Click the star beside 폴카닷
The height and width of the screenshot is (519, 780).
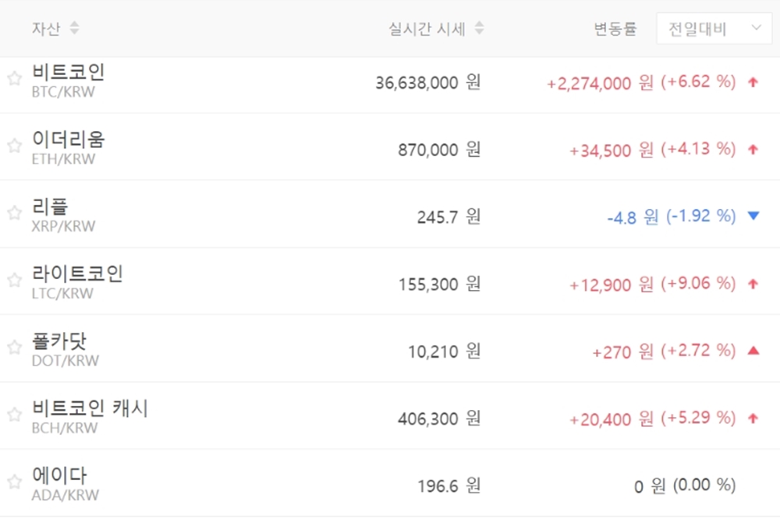14,348
